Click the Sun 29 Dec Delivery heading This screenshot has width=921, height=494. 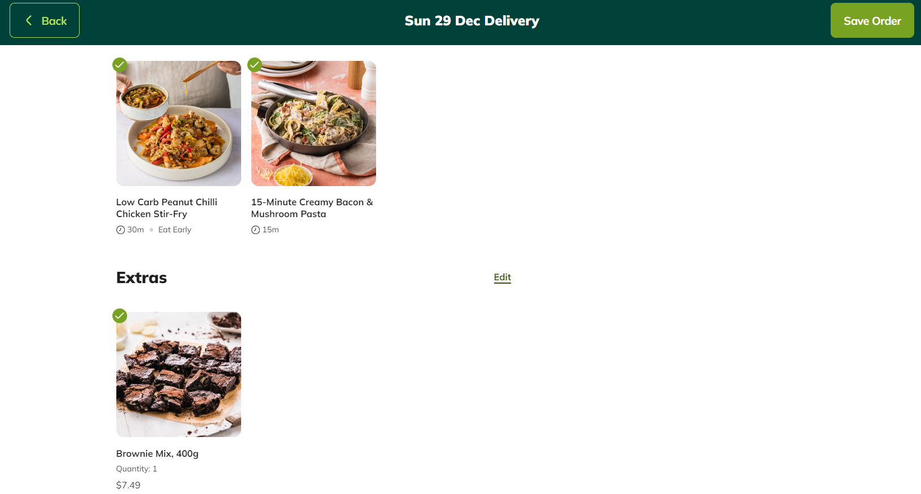[472, 21]
